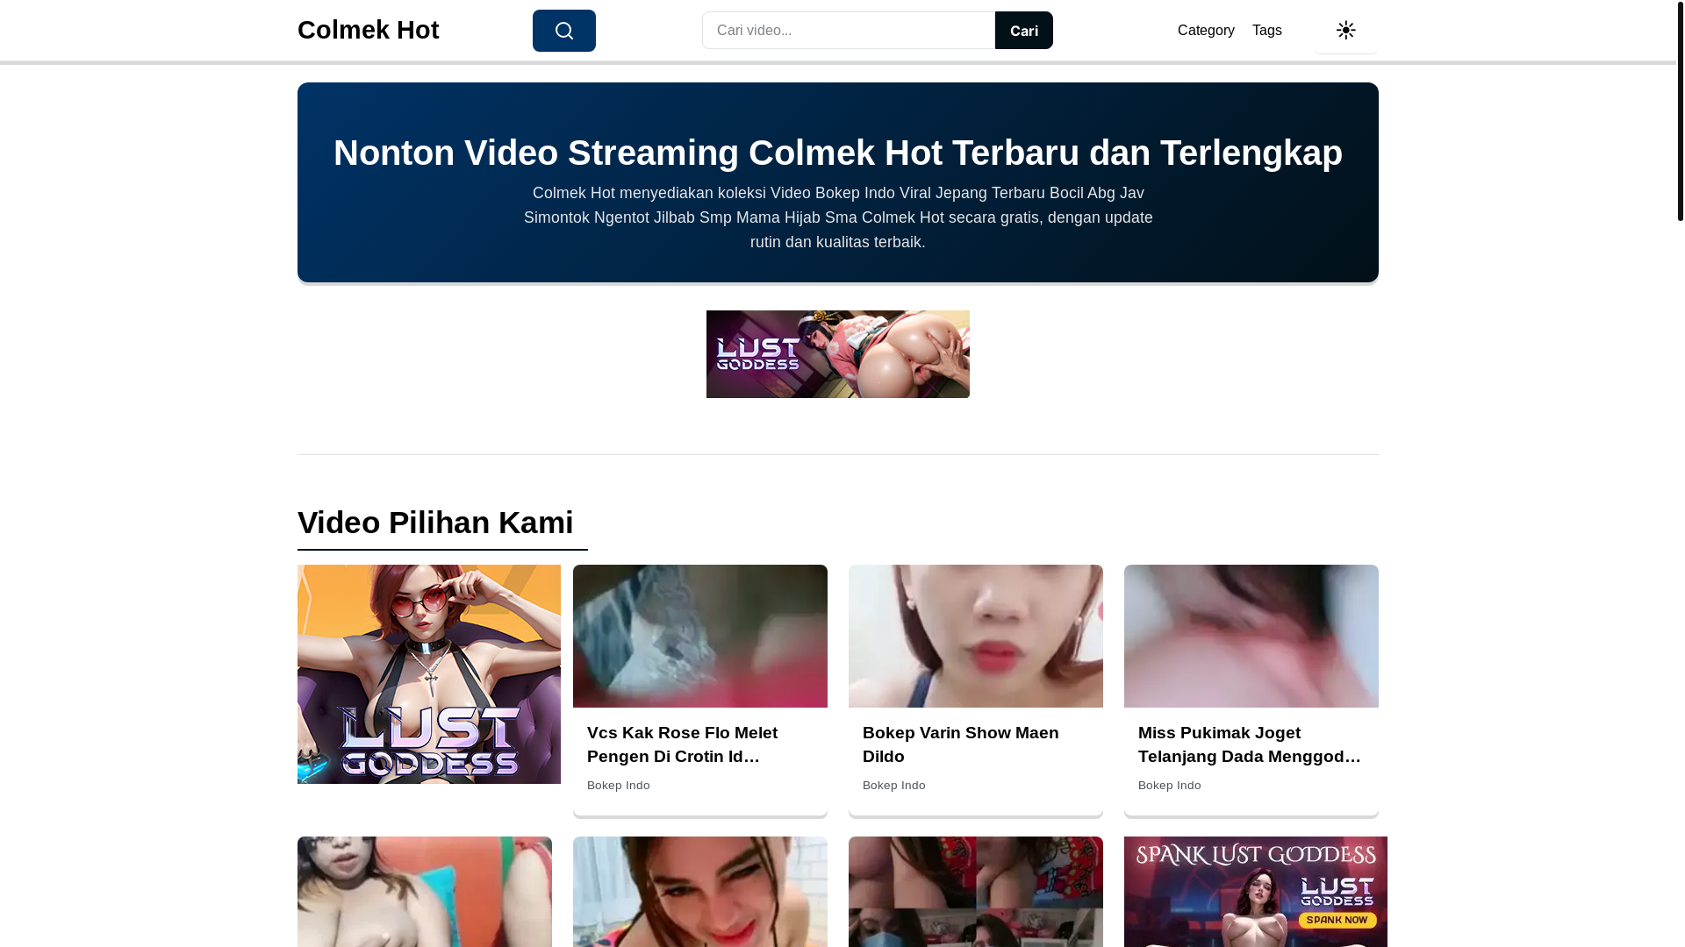Focus the 'Cari video...' search field
Image resolution: width=1685 pixels, height=947 pixels.
pos(849,31)
